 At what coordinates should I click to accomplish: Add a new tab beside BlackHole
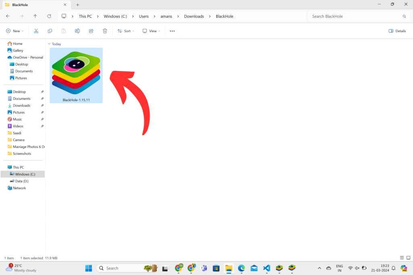(78, 5)
